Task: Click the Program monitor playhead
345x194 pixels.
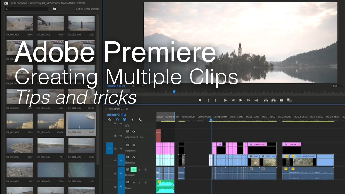Action: pyautogui.click(x=174, y=92)
